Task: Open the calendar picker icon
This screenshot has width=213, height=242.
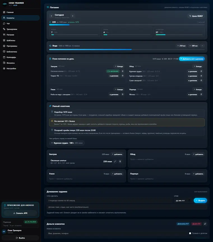Action: pos(189,200)
